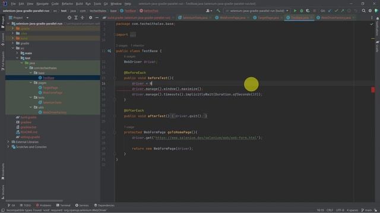Click the Project tree horizontal scrollbar
380x213 pixels.
click(x=34, y=201)
